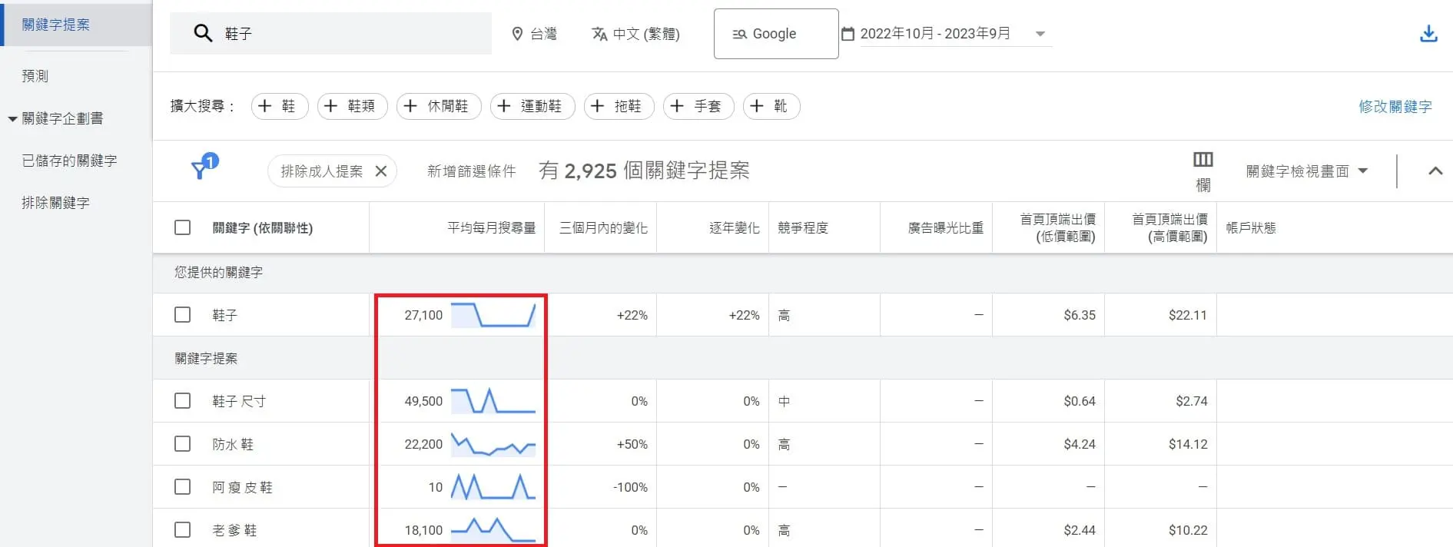Check the 老 爹 鞋 row checkbox
The width and height of the screenshot is (1453, 547).
click(x=182, y=530)
